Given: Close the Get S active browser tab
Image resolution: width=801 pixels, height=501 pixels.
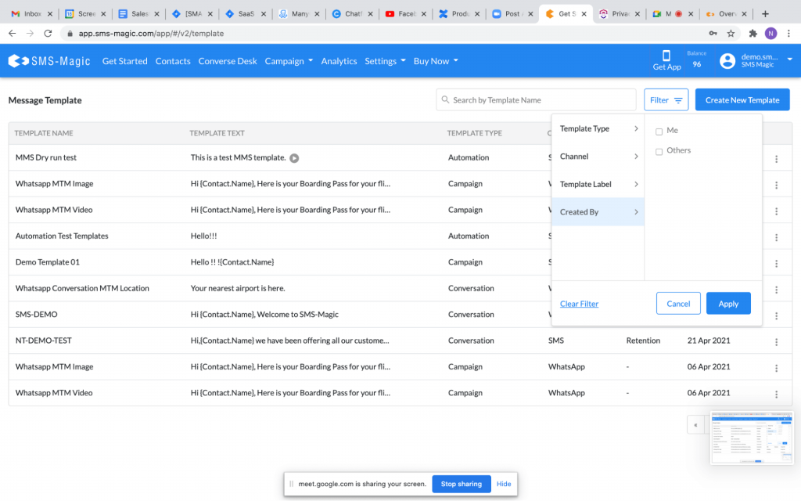Looking at the screenshot, I should [x=584, y=14].
